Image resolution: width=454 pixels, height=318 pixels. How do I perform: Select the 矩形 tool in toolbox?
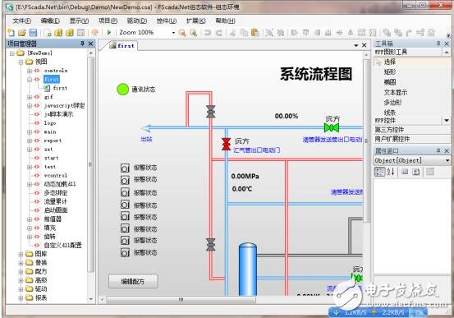(x=390, y=71)
